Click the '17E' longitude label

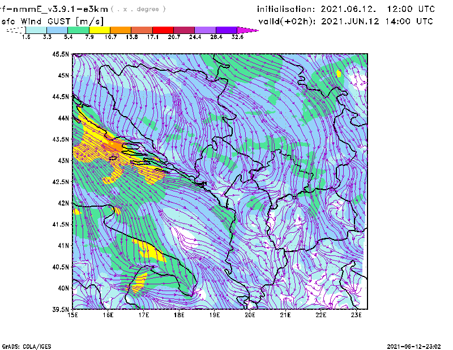click(144, 315)
